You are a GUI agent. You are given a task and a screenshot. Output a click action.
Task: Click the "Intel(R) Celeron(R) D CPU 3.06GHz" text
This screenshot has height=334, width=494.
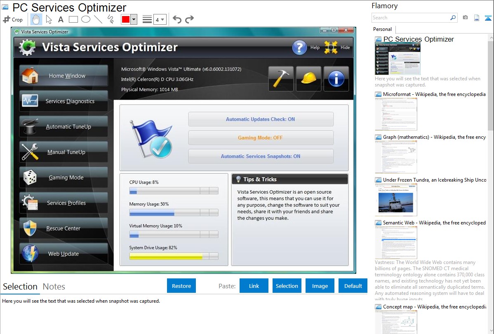[157, 79]
